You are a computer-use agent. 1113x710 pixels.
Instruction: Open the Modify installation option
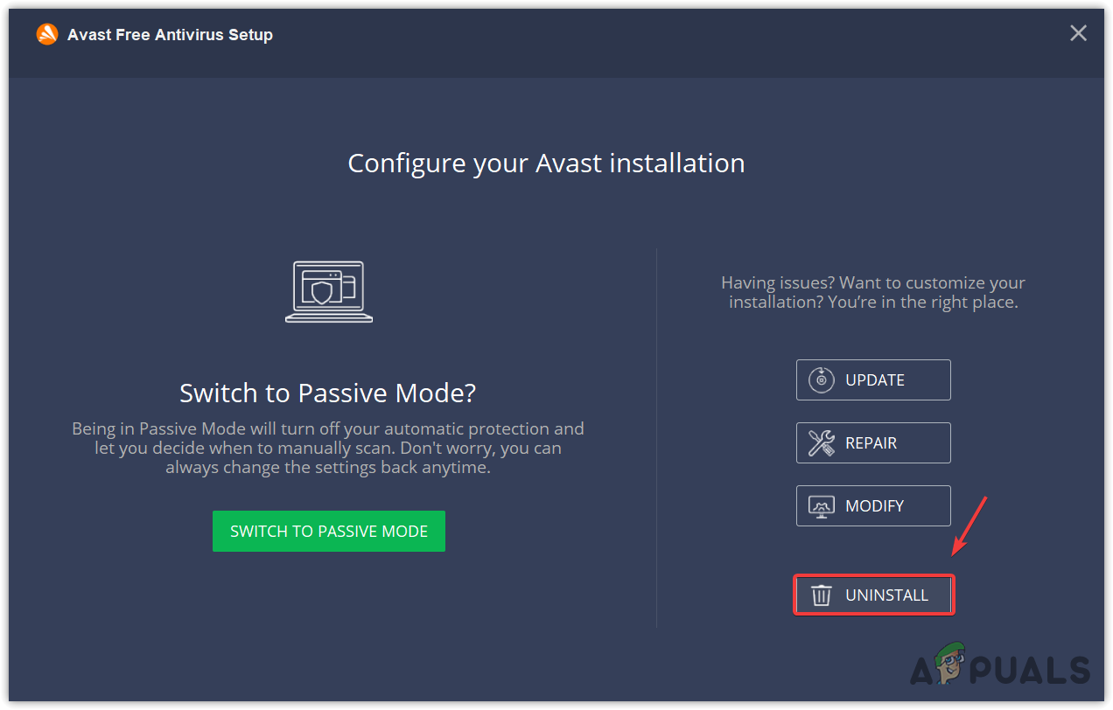873,505
